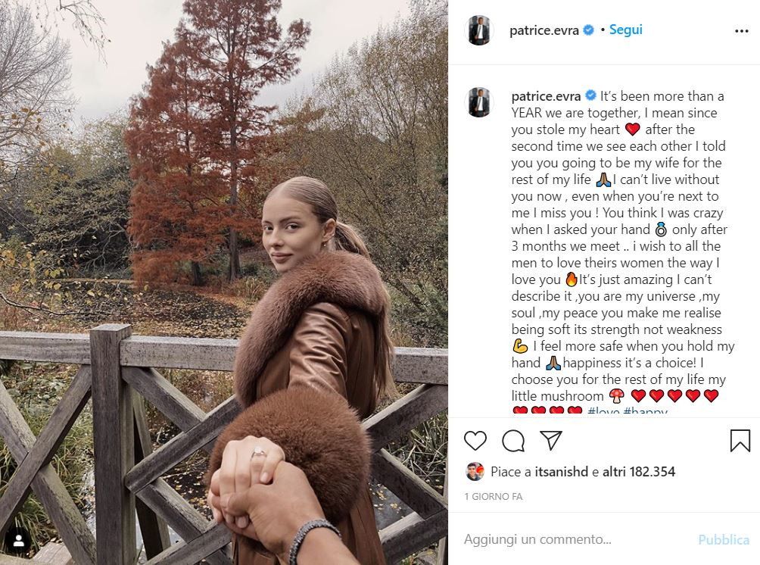Open comments with the speech bubble icon
Image resolution: width=760 pixels, height=565 pixels.
(x=513, y=440)
